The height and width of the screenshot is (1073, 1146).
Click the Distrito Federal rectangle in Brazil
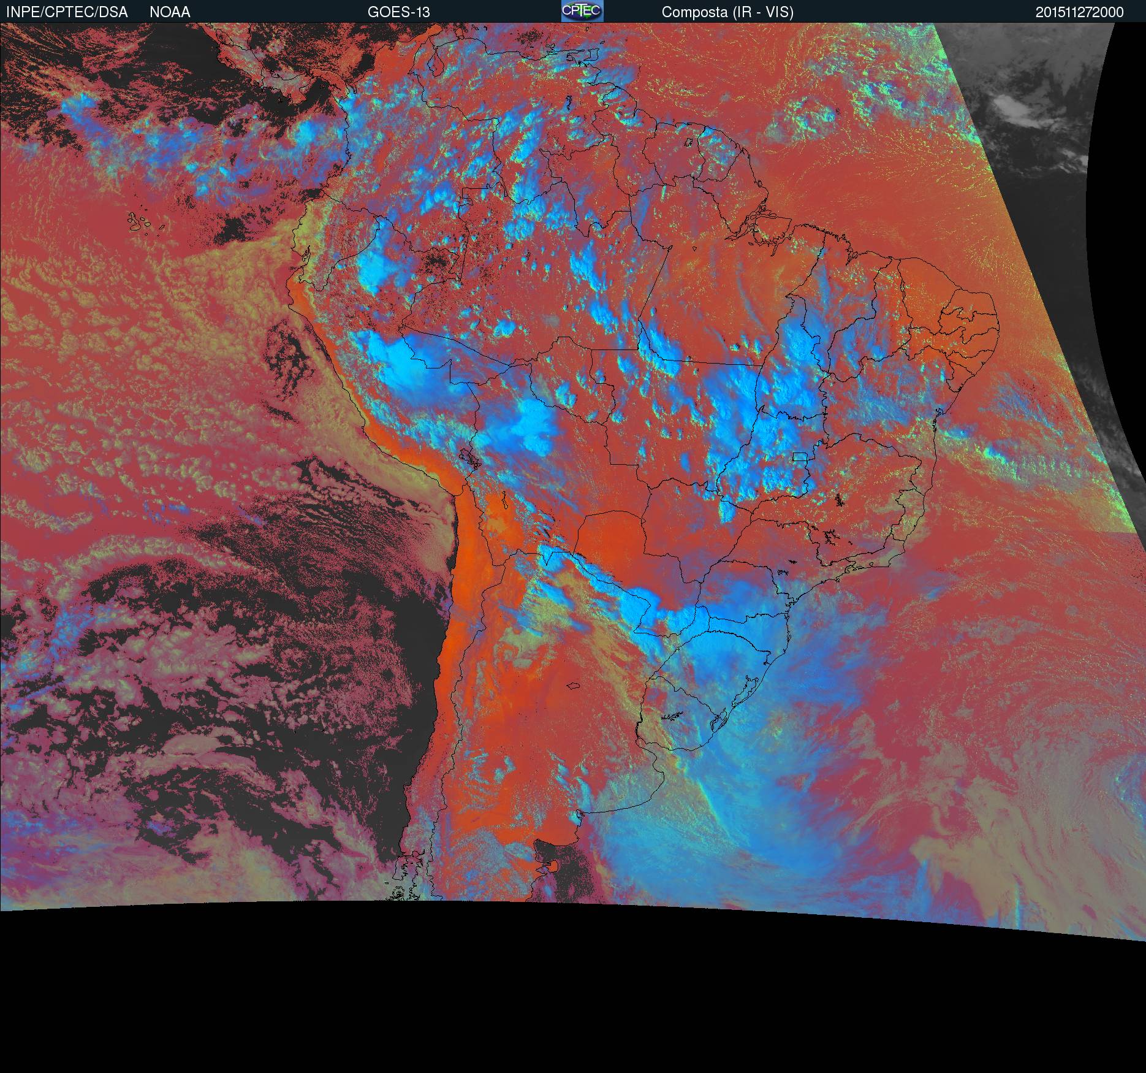(800, 456)
